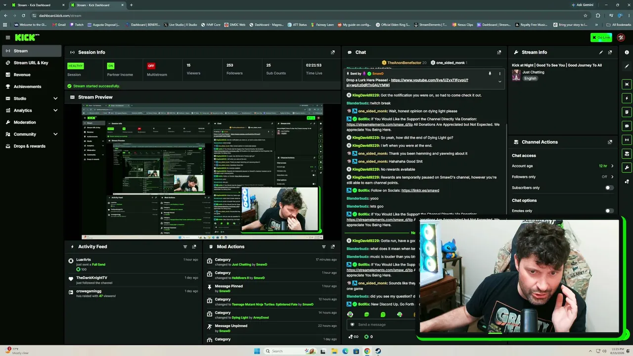Click in the Send a message field
633x356 pixels.
(x=381, y=324)
